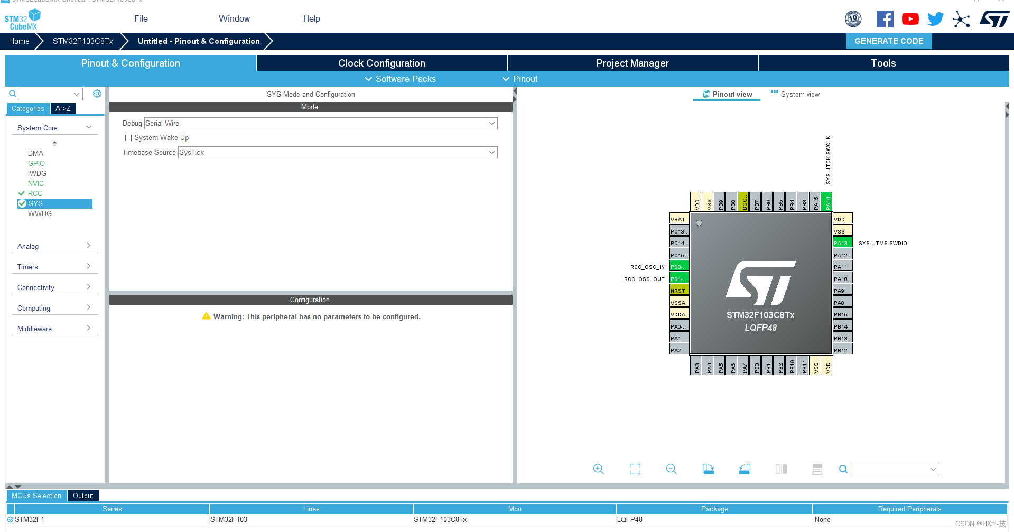
Task: Select GPIO in System Core
Action: point(36,163)
